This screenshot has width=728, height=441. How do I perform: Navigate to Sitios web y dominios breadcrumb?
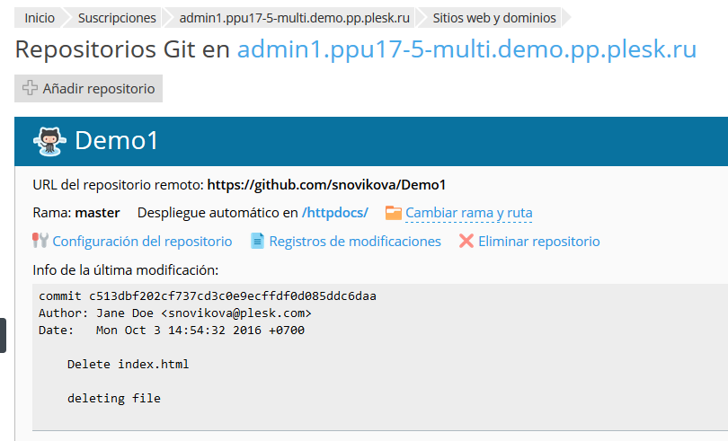493,17
